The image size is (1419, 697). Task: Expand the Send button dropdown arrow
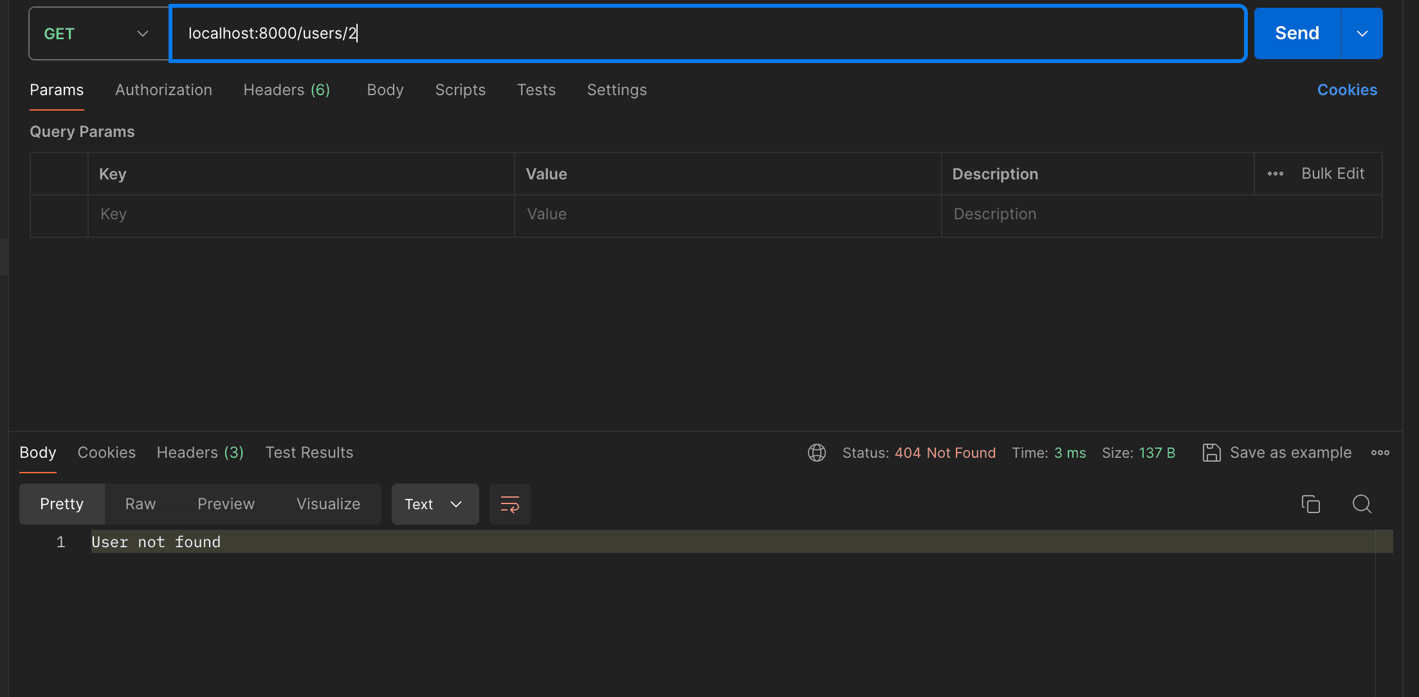click(x=1362, y=33)
